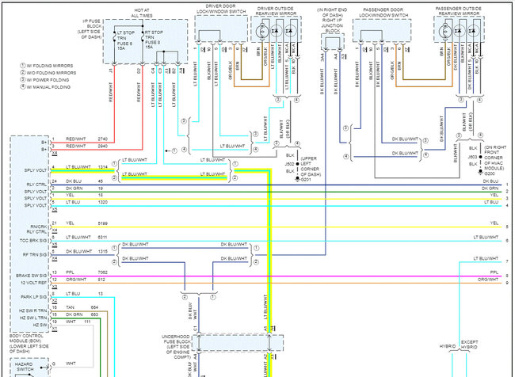Select the RT STOP TRN FUSE 8 label
This screenshot has width=515, height=377.
[x=154, y=40]
